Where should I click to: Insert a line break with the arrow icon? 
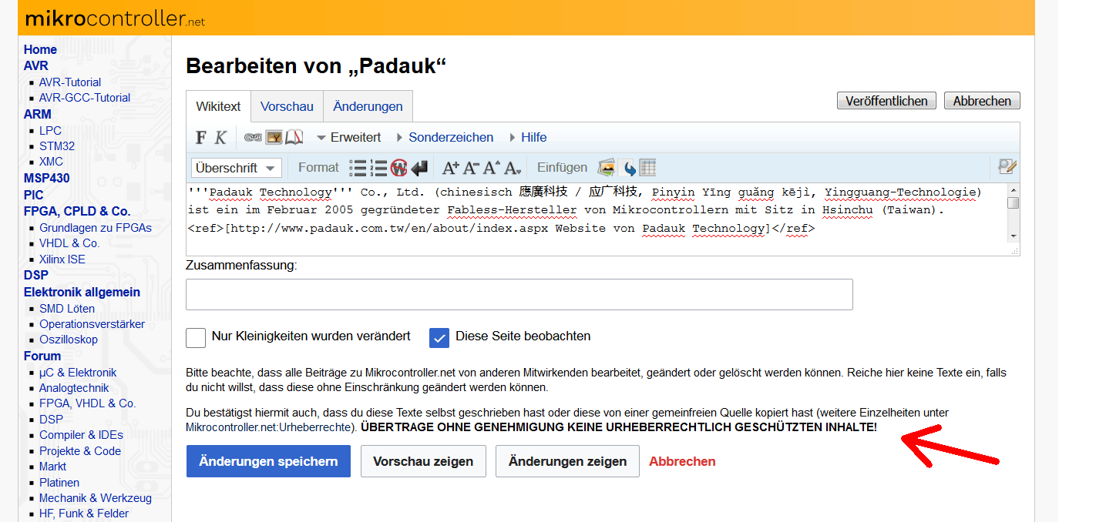tap(419, 168)
